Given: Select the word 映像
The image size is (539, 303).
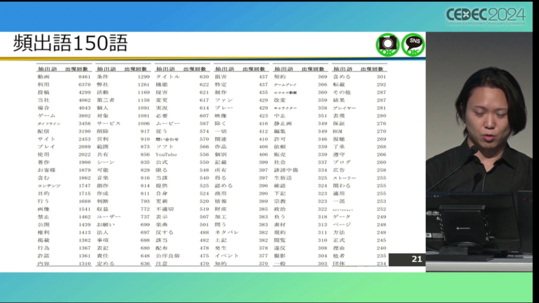Looking at the screenshot, I should [x=221, y=116].
